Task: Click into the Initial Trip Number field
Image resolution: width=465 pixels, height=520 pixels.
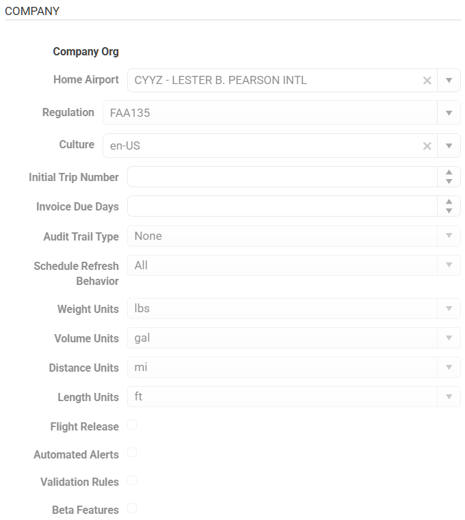Action: coord(282,177)
